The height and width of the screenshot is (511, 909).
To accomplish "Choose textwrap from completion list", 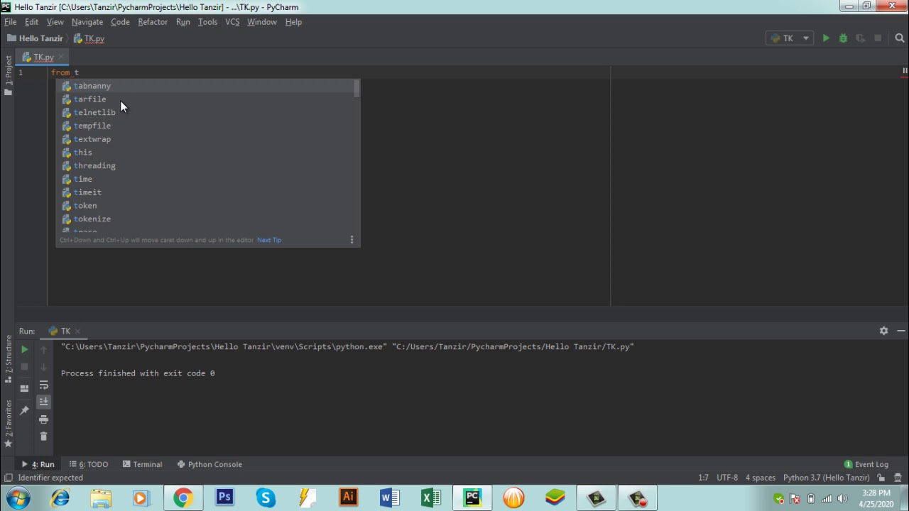I will 207,139.
